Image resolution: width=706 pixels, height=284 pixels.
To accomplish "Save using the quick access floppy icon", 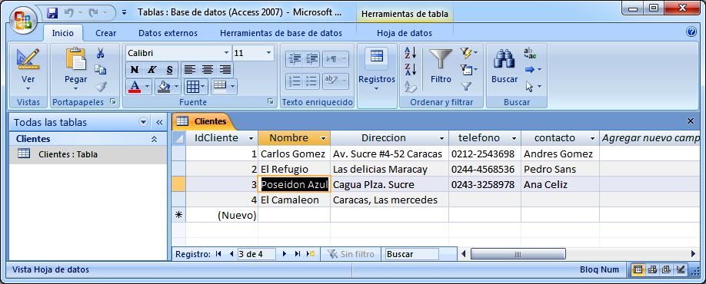I will tap(52, 12).
